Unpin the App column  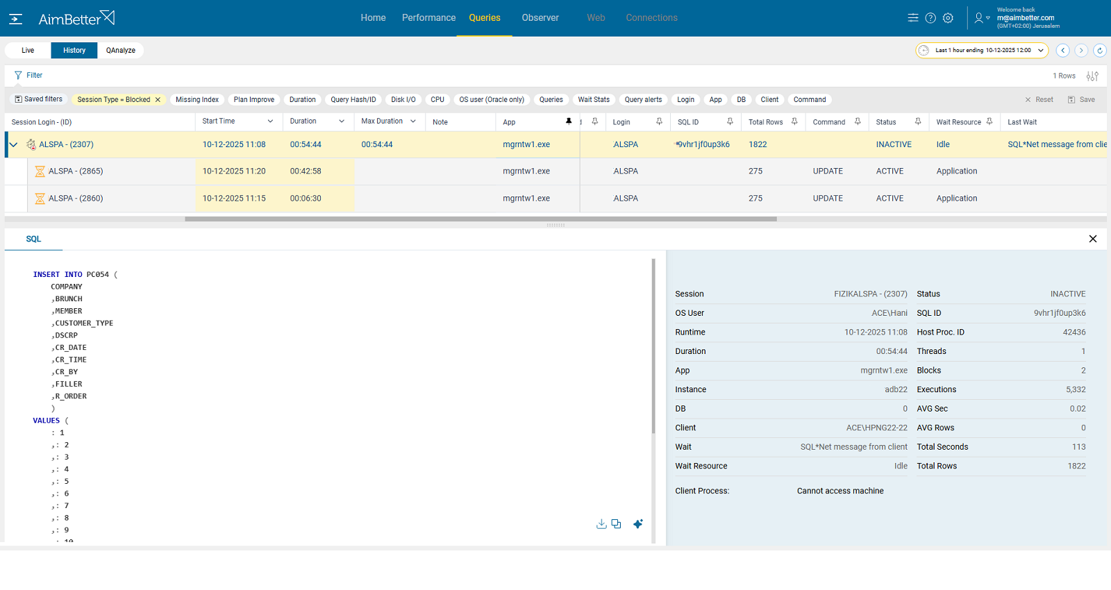tap(569, 121)
